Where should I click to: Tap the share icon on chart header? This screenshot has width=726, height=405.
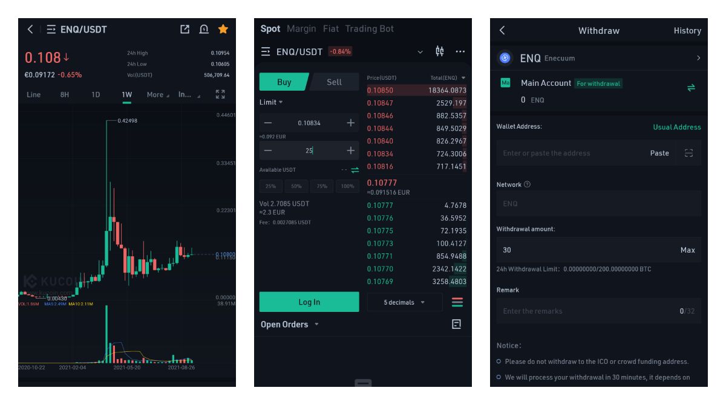185,29
